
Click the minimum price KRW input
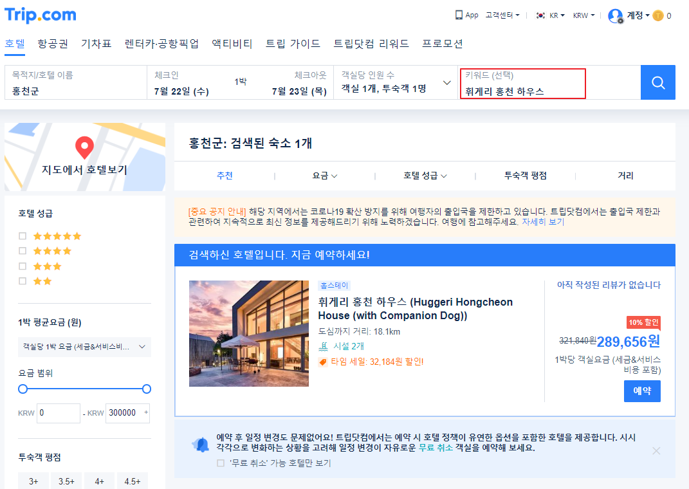[59, 413]
